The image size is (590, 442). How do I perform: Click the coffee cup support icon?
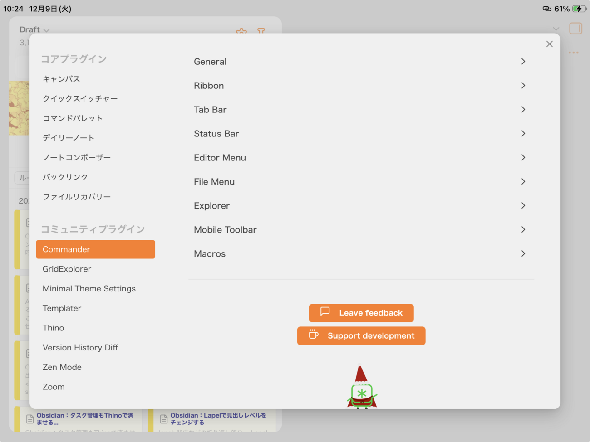pos(314,334)
